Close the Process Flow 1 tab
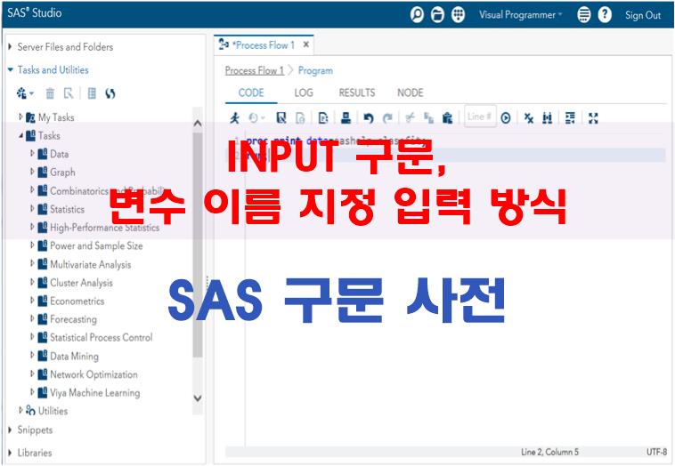 click(305, 44)
